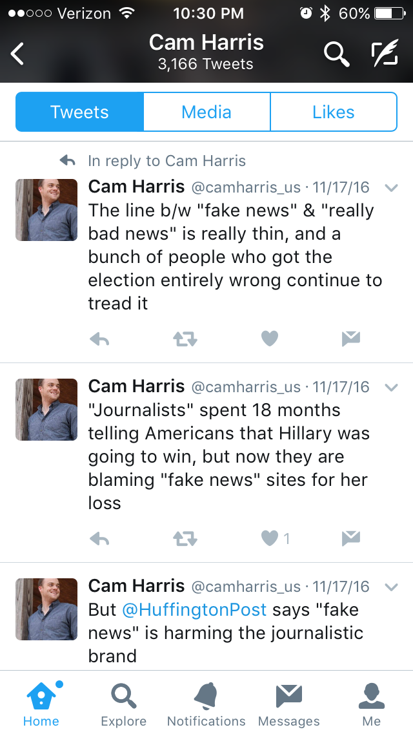413x734 pixels.
Task: Open Notifications from bottom bar
Action: pos(206,704)
